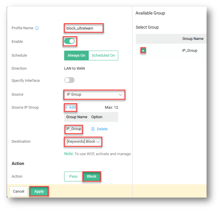Click the Cancel button

[19, 191]
